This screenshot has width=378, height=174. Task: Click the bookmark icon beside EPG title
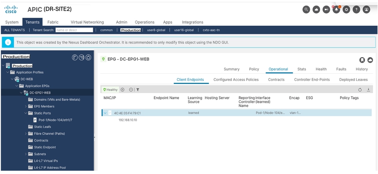click(362, 60)
